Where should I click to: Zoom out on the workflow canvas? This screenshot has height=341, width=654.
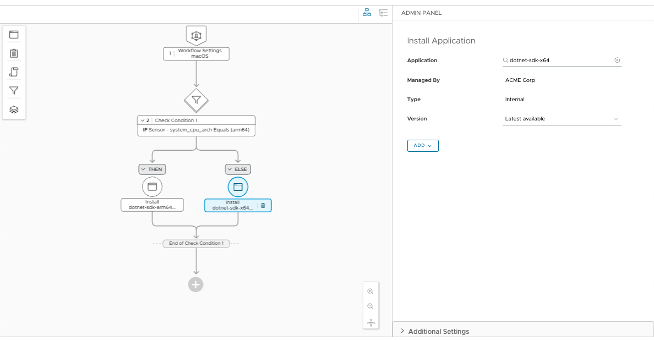coord(370,306)
